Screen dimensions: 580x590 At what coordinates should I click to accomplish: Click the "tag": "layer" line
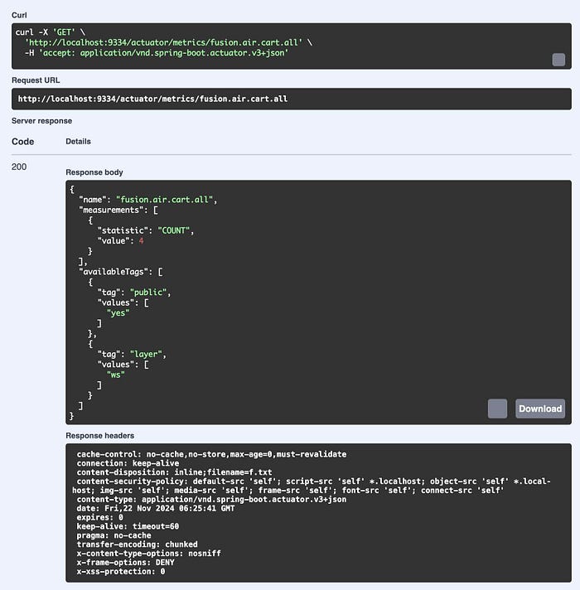[x=132, y=354]
